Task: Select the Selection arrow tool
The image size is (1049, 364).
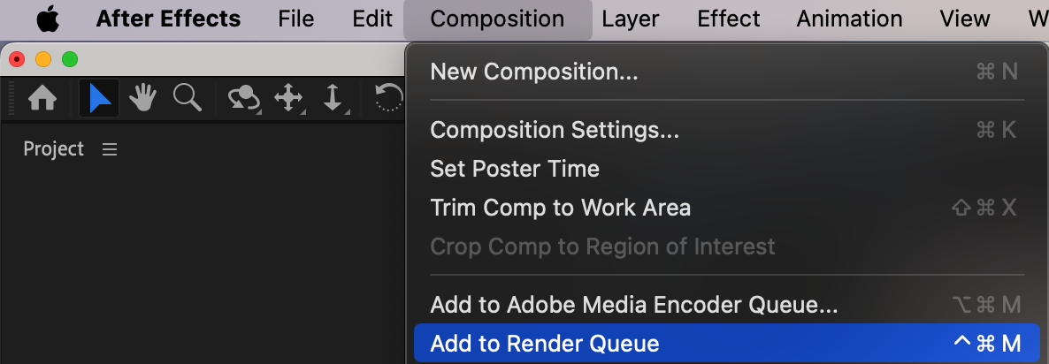Action: tap(100, 98)
